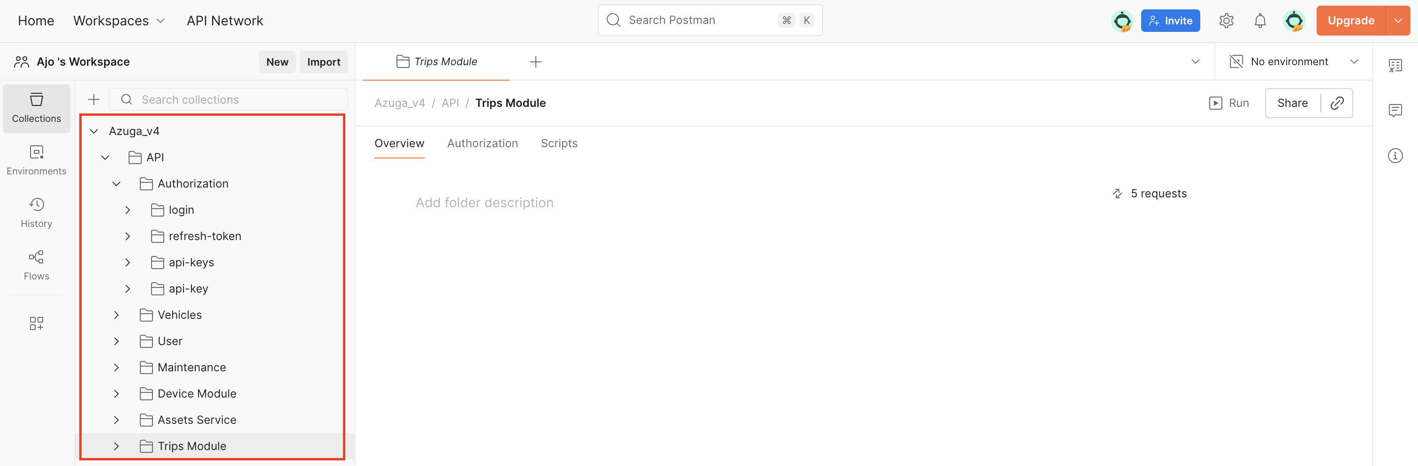Click the requests arrows icon beside 5 requests
The height and width of the screenshot is (466, 1418).
[1117, 194]
